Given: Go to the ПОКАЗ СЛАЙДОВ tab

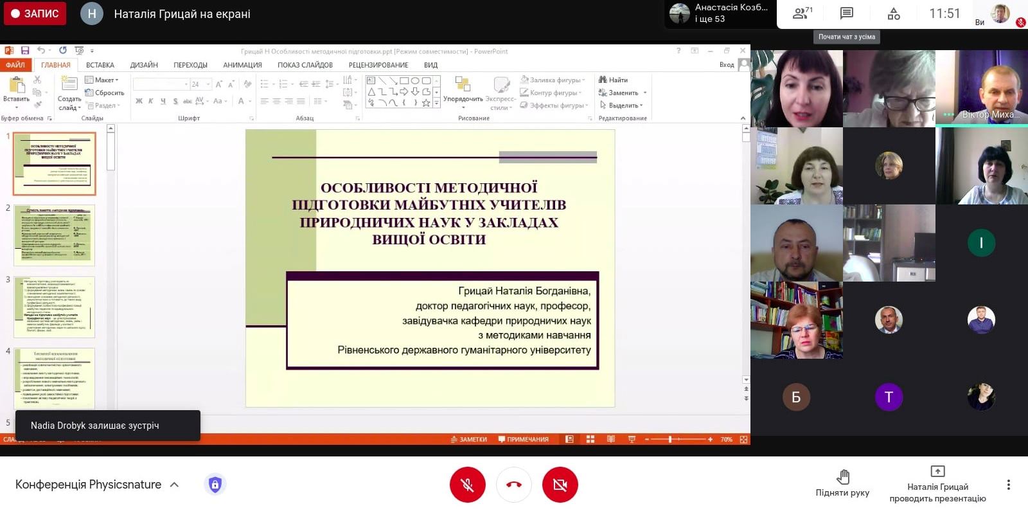Looking at the screenshot, I should tap(305, 65).
